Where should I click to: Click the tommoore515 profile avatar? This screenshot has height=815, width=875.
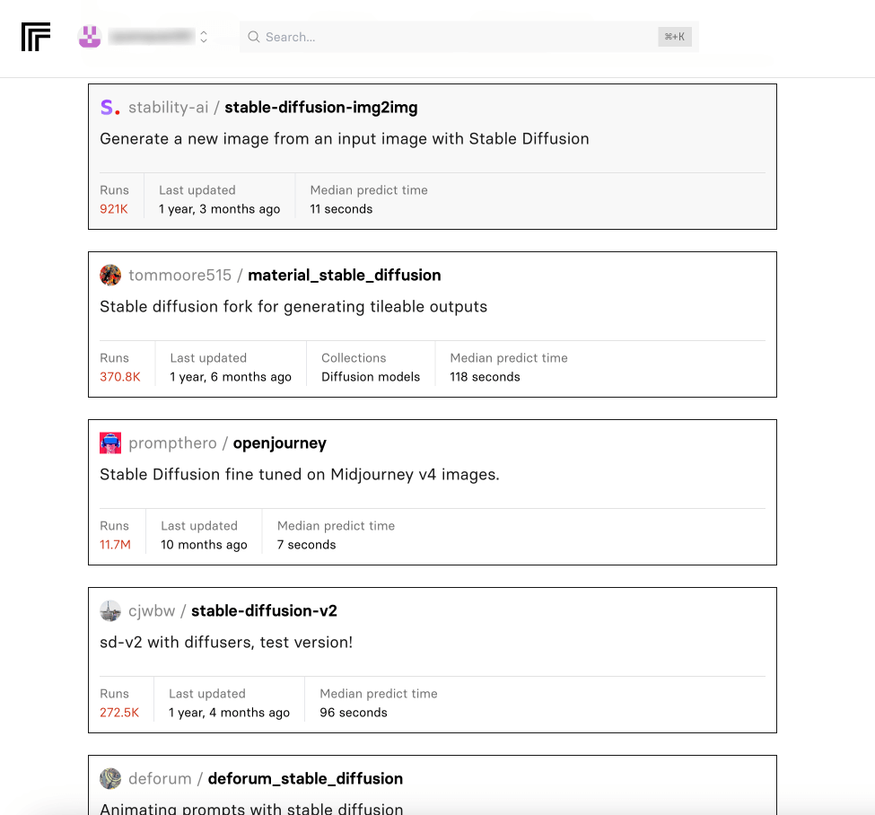tap(110, 276)
